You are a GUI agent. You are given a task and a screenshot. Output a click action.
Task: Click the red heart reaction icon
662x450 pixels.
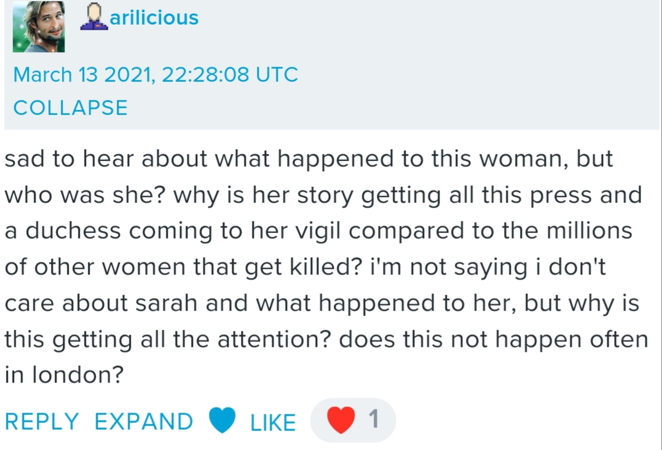(342, 420)
